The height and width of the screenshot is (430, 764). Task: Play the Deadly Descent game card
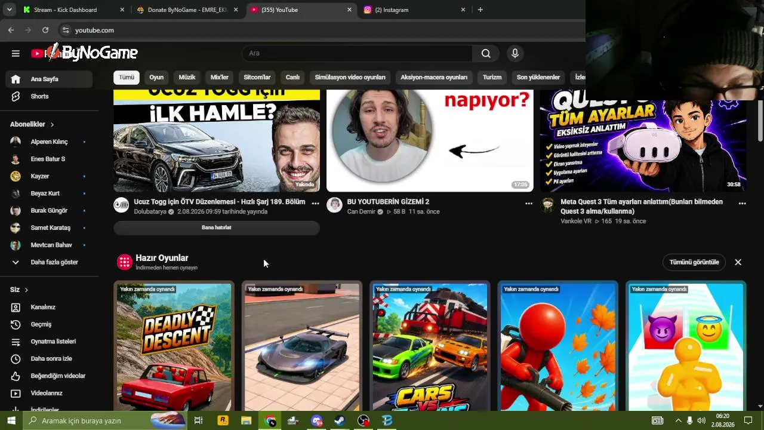click(x=174, y=346)
